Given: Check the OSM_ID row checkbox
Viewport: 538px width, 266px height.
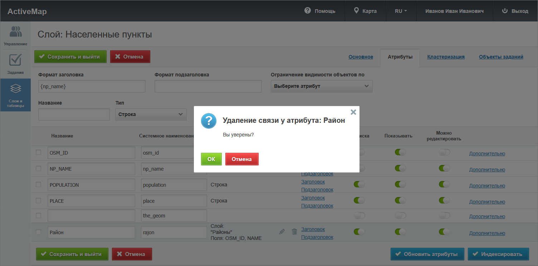Looking at the screenshot, I should pyautogui.click(x=39, y=152).
